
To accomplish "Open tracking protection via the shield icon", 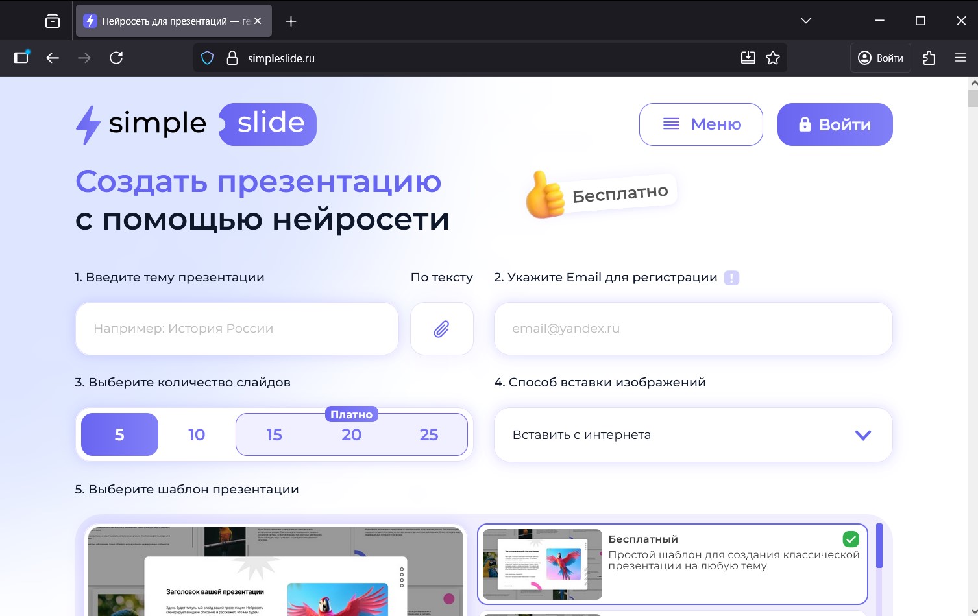I will point(207,58).
